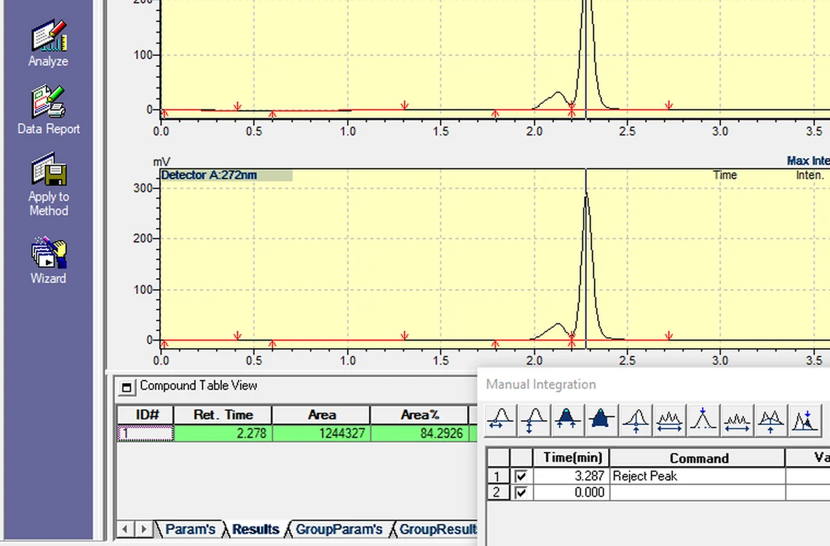Select the filled peak with two arrows tool
830x546 pixels.
point(567,421)
